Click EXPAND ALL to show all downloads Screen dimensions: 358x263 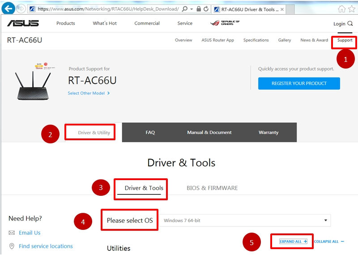click(x=294, y=241)
